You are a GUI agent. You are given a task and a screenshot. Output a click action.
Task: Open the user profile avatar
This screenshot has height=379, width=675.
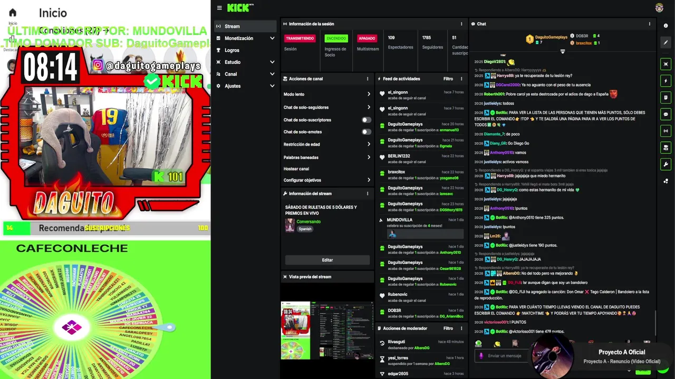click(659, 7)
